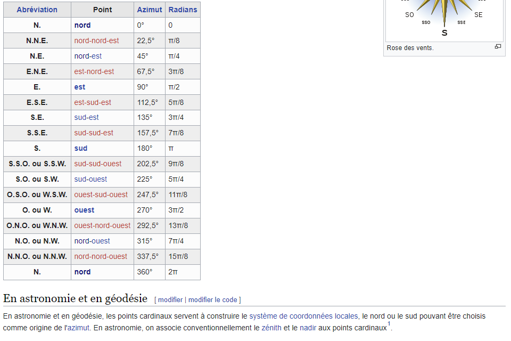Follow the bold sud link
Screen dimensions: 511x341
click(81, 148)
